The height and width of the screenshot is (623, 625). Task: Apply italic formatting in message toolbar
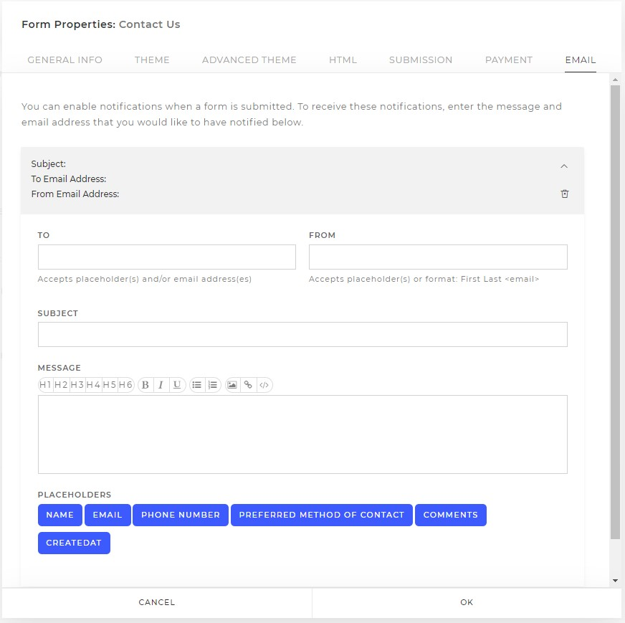161,385
